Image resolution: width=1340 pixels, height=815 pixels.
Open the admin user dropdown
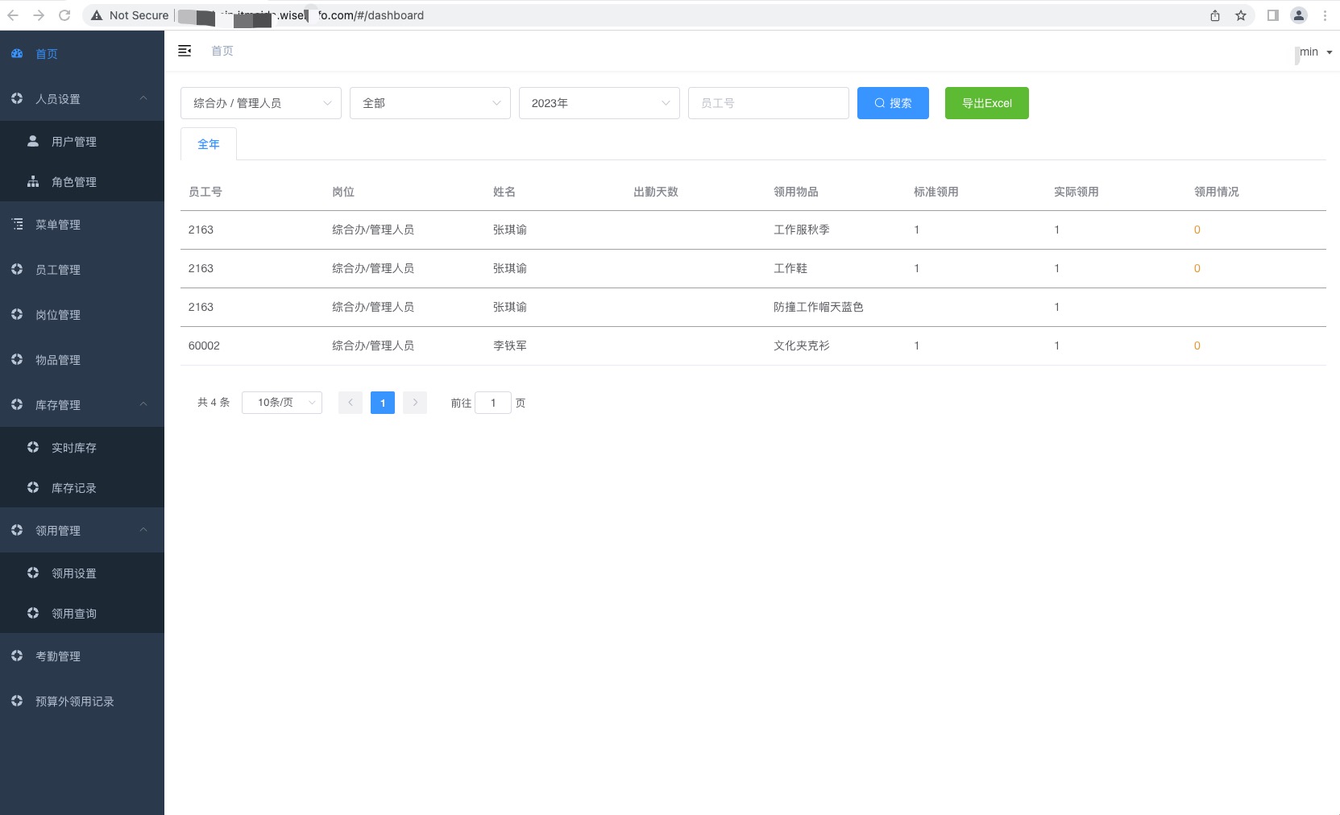[x=1315, y=52]
